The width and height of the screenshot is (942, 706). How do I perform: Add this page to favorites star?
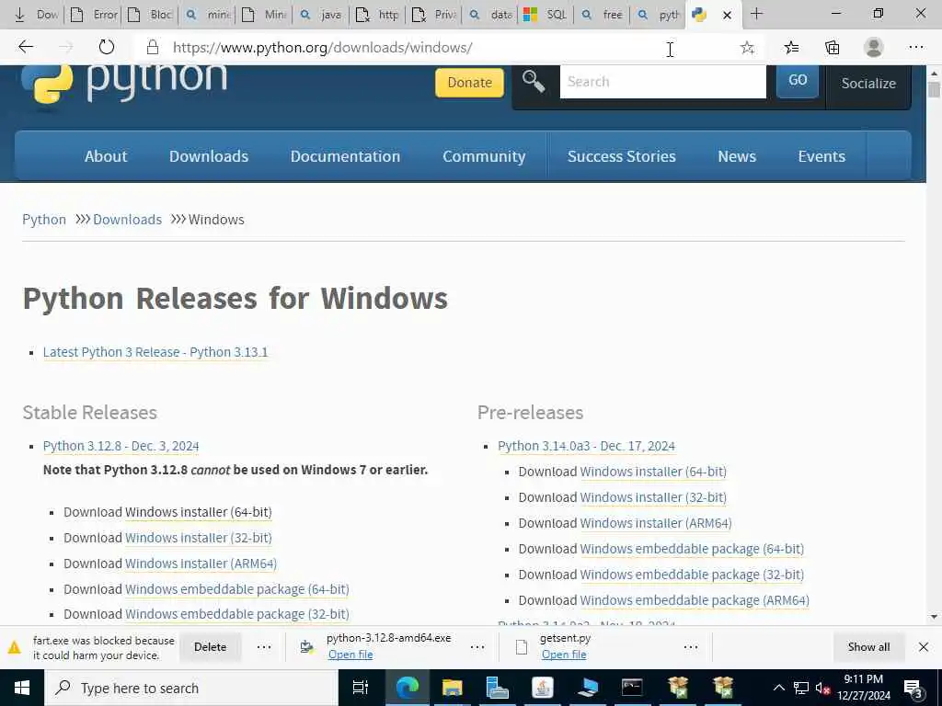tap(747, 48)
